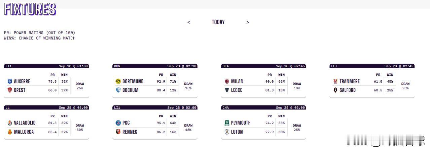Viewport: 430px width, 151px height.
Task: Click the Auxerre club crest icon
Action: (x=10, y=81)
